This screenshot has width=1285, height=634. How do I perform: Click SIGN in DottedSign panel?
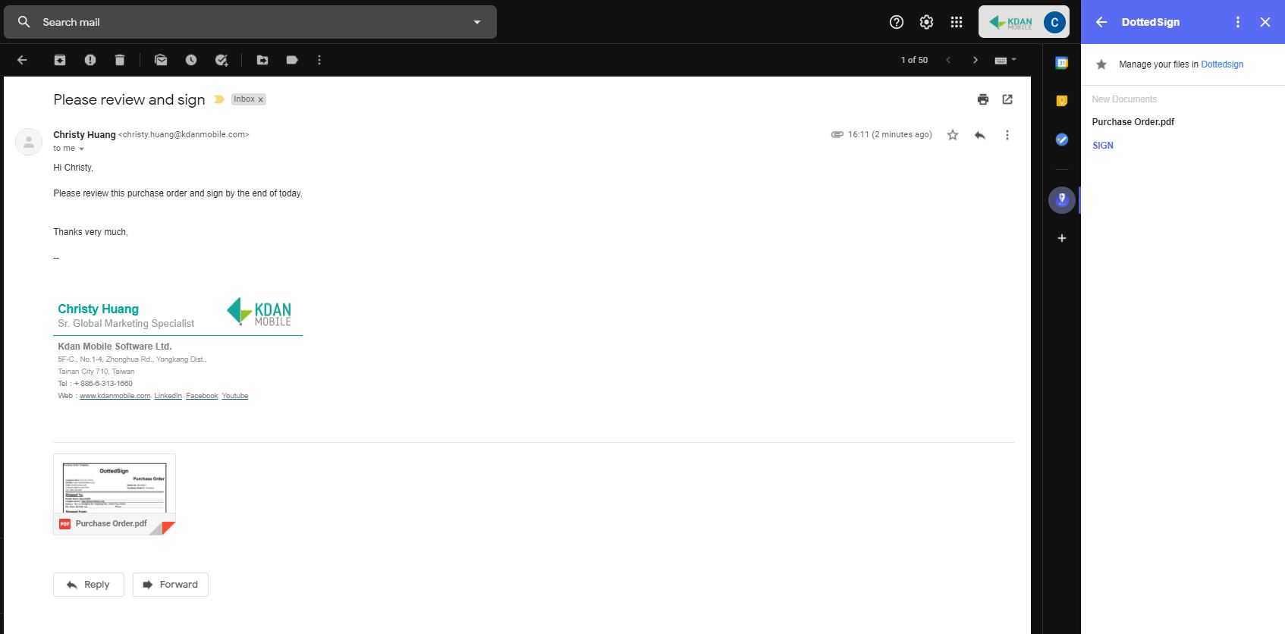[1103, 146]
